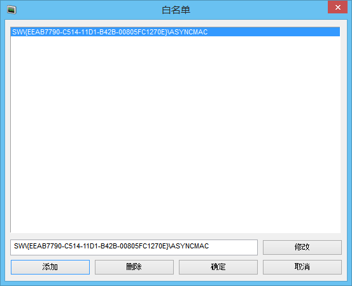Remove the selected ASYNCMAC entry via 删除
The height and width of the screenshot is (286, 352).
[x=134, y=267]
